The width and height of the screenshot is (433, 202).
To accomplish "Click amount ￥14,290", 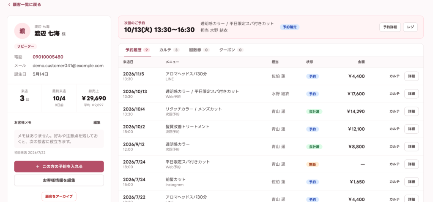I will 356,111.
